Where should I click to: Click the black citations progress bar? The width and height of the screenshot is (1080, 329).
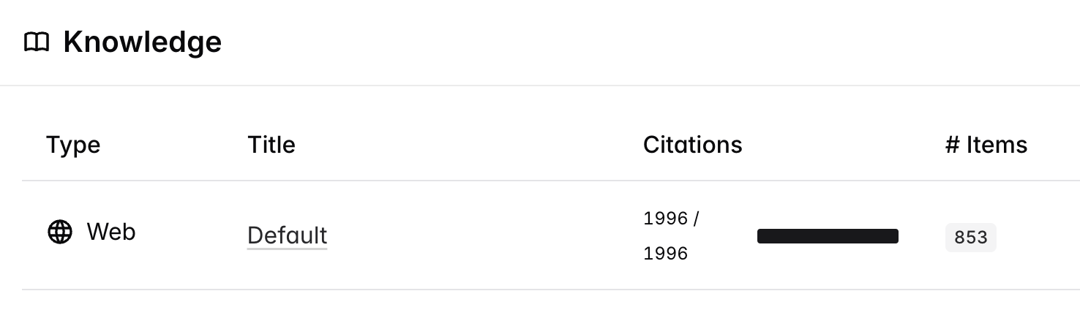coord(828,236)
